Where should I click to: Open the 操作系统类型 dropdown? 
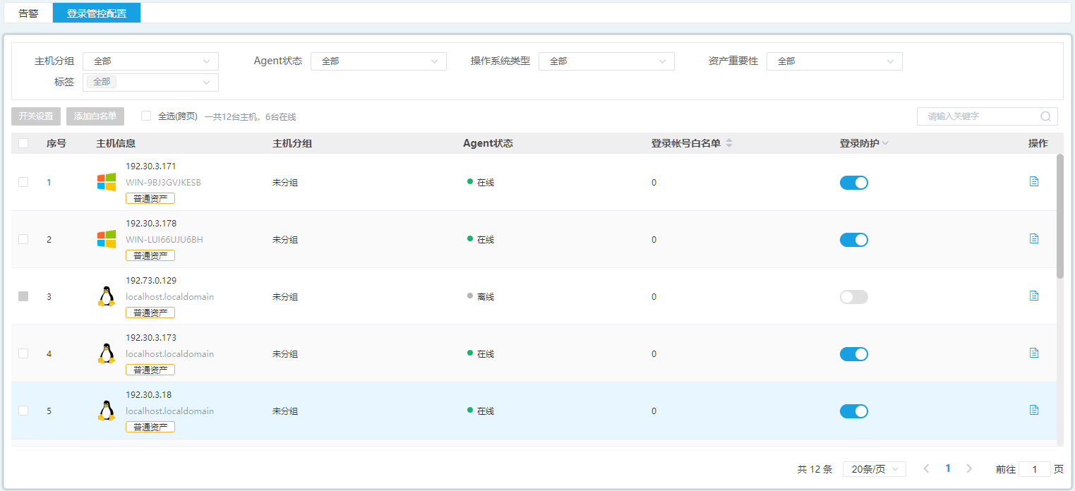[606, 61]
